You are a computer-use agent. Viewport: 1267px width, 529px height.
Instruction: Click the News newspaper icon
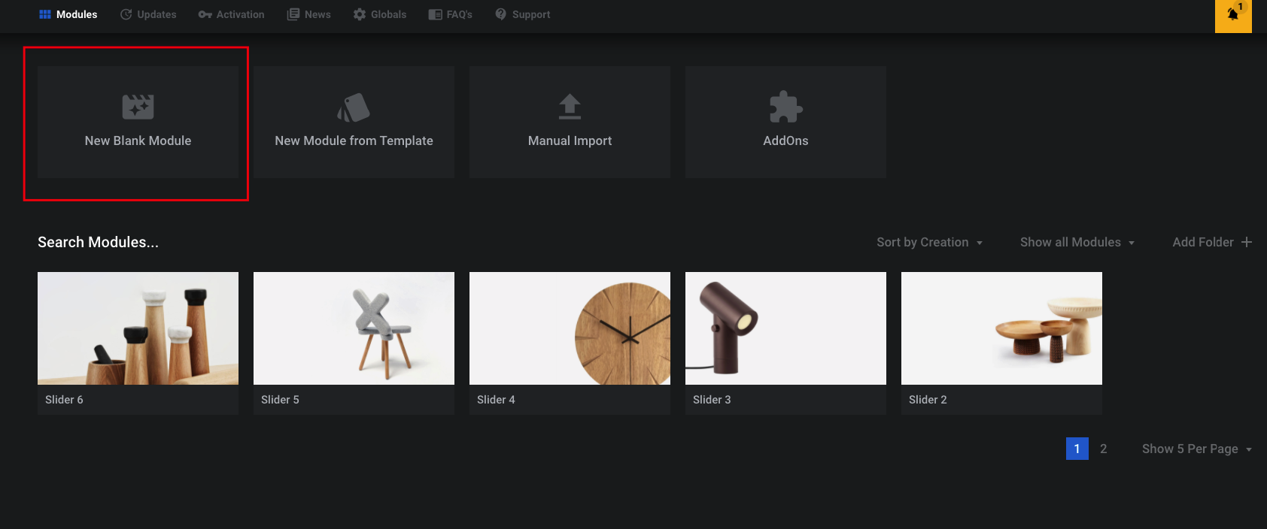pos(293,14)
